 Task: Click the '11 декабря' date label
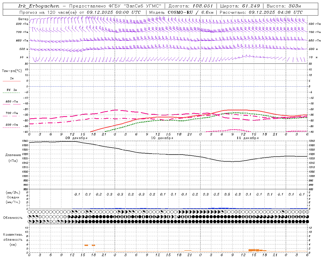coord(248,138)
